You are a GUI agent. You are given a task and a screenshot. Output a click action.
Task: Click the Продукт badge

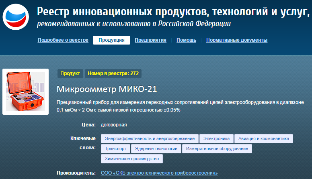pyautogui.click(x=70, y=73)
